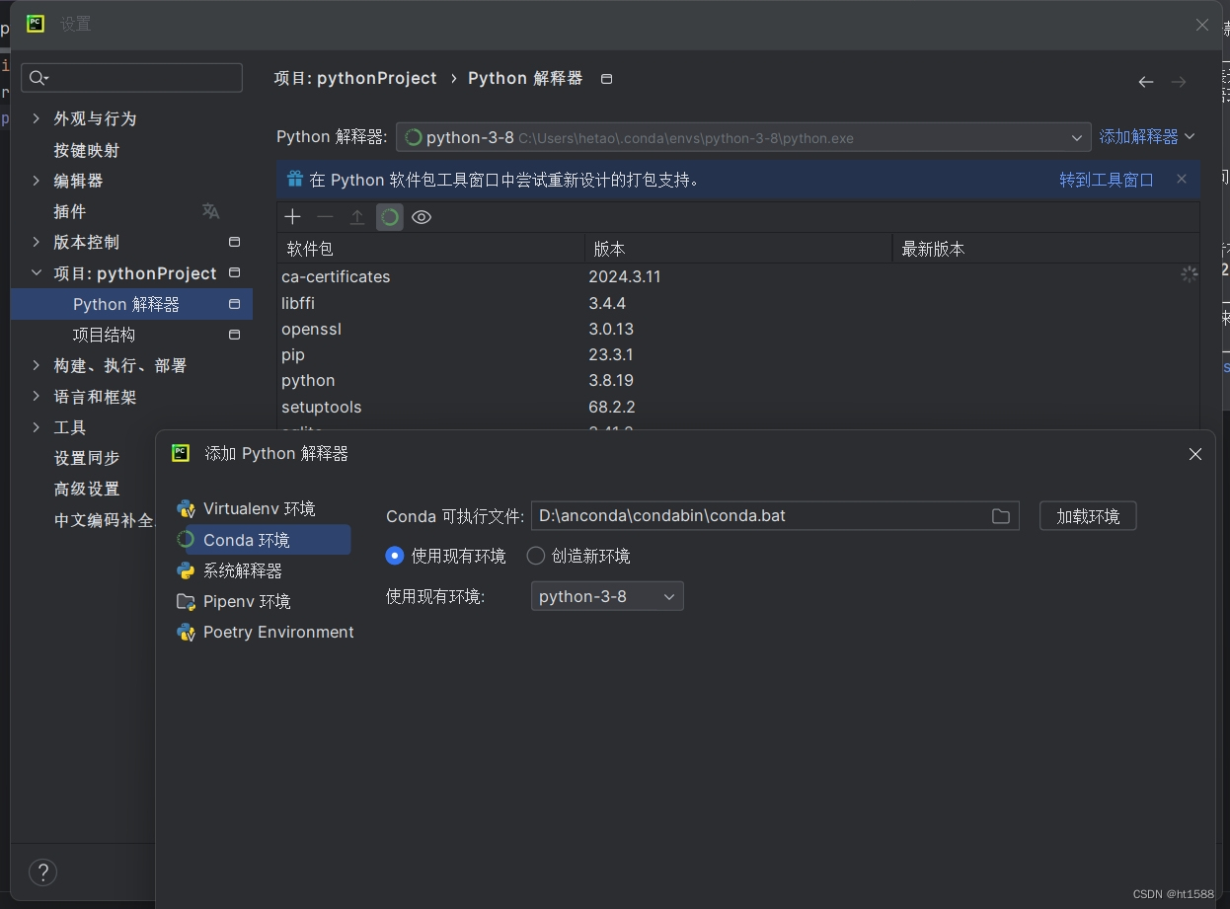Click the 项目: pythonProject breadcrumb
The width and height of the screenshot is (1230, 909).
[x=355, y=78]
